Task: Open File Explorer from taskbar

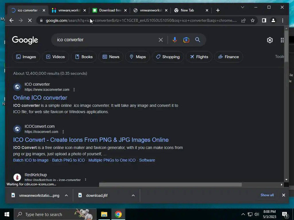Action: (x=104, y=214)
